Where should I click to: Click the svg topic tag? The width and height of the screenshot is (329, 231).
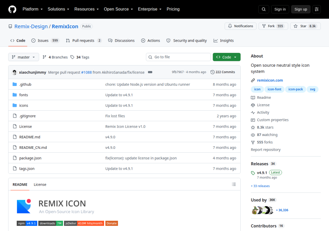(312, 89)
